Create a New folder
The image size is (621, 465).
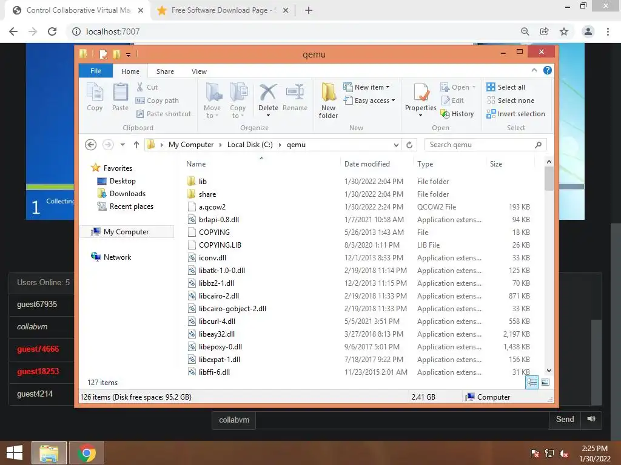click(328, 101)
